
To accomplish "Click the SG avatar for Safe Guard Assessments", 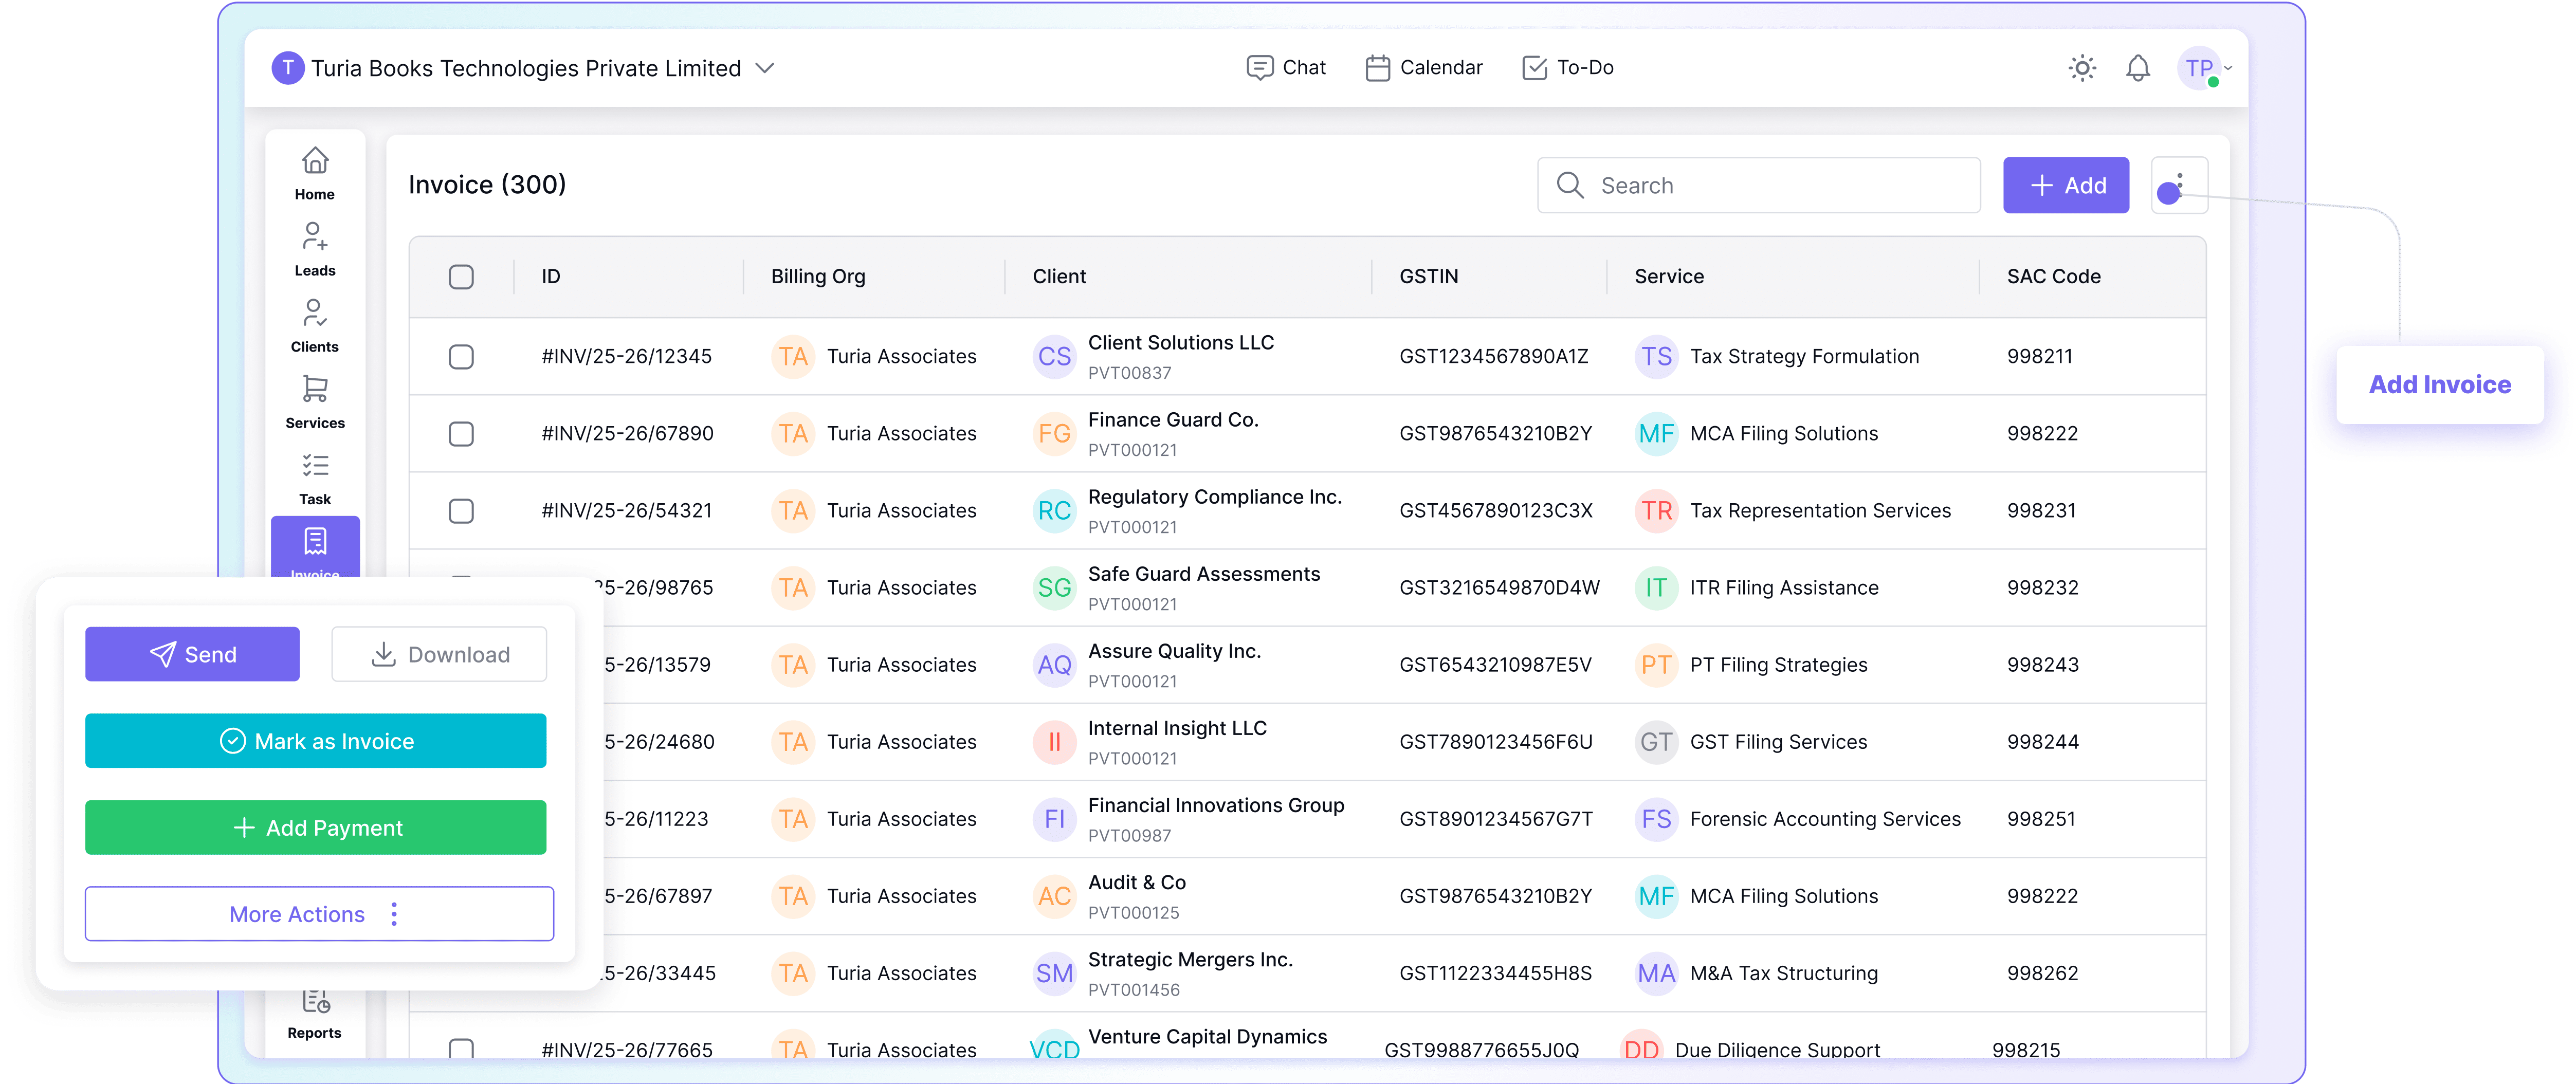I will [1054, 588].
